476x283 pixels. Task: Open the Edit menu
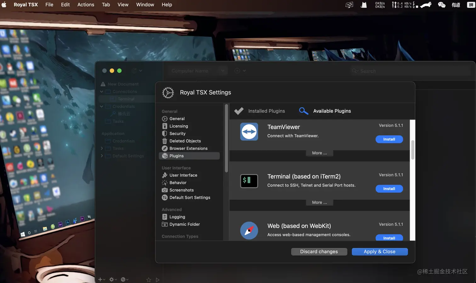click(65, 4)
